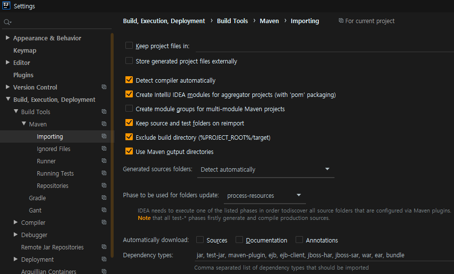The width and height of the screenshot is (454, 274).
Task: Open Gant settings
Action: [x=35, y=210]
